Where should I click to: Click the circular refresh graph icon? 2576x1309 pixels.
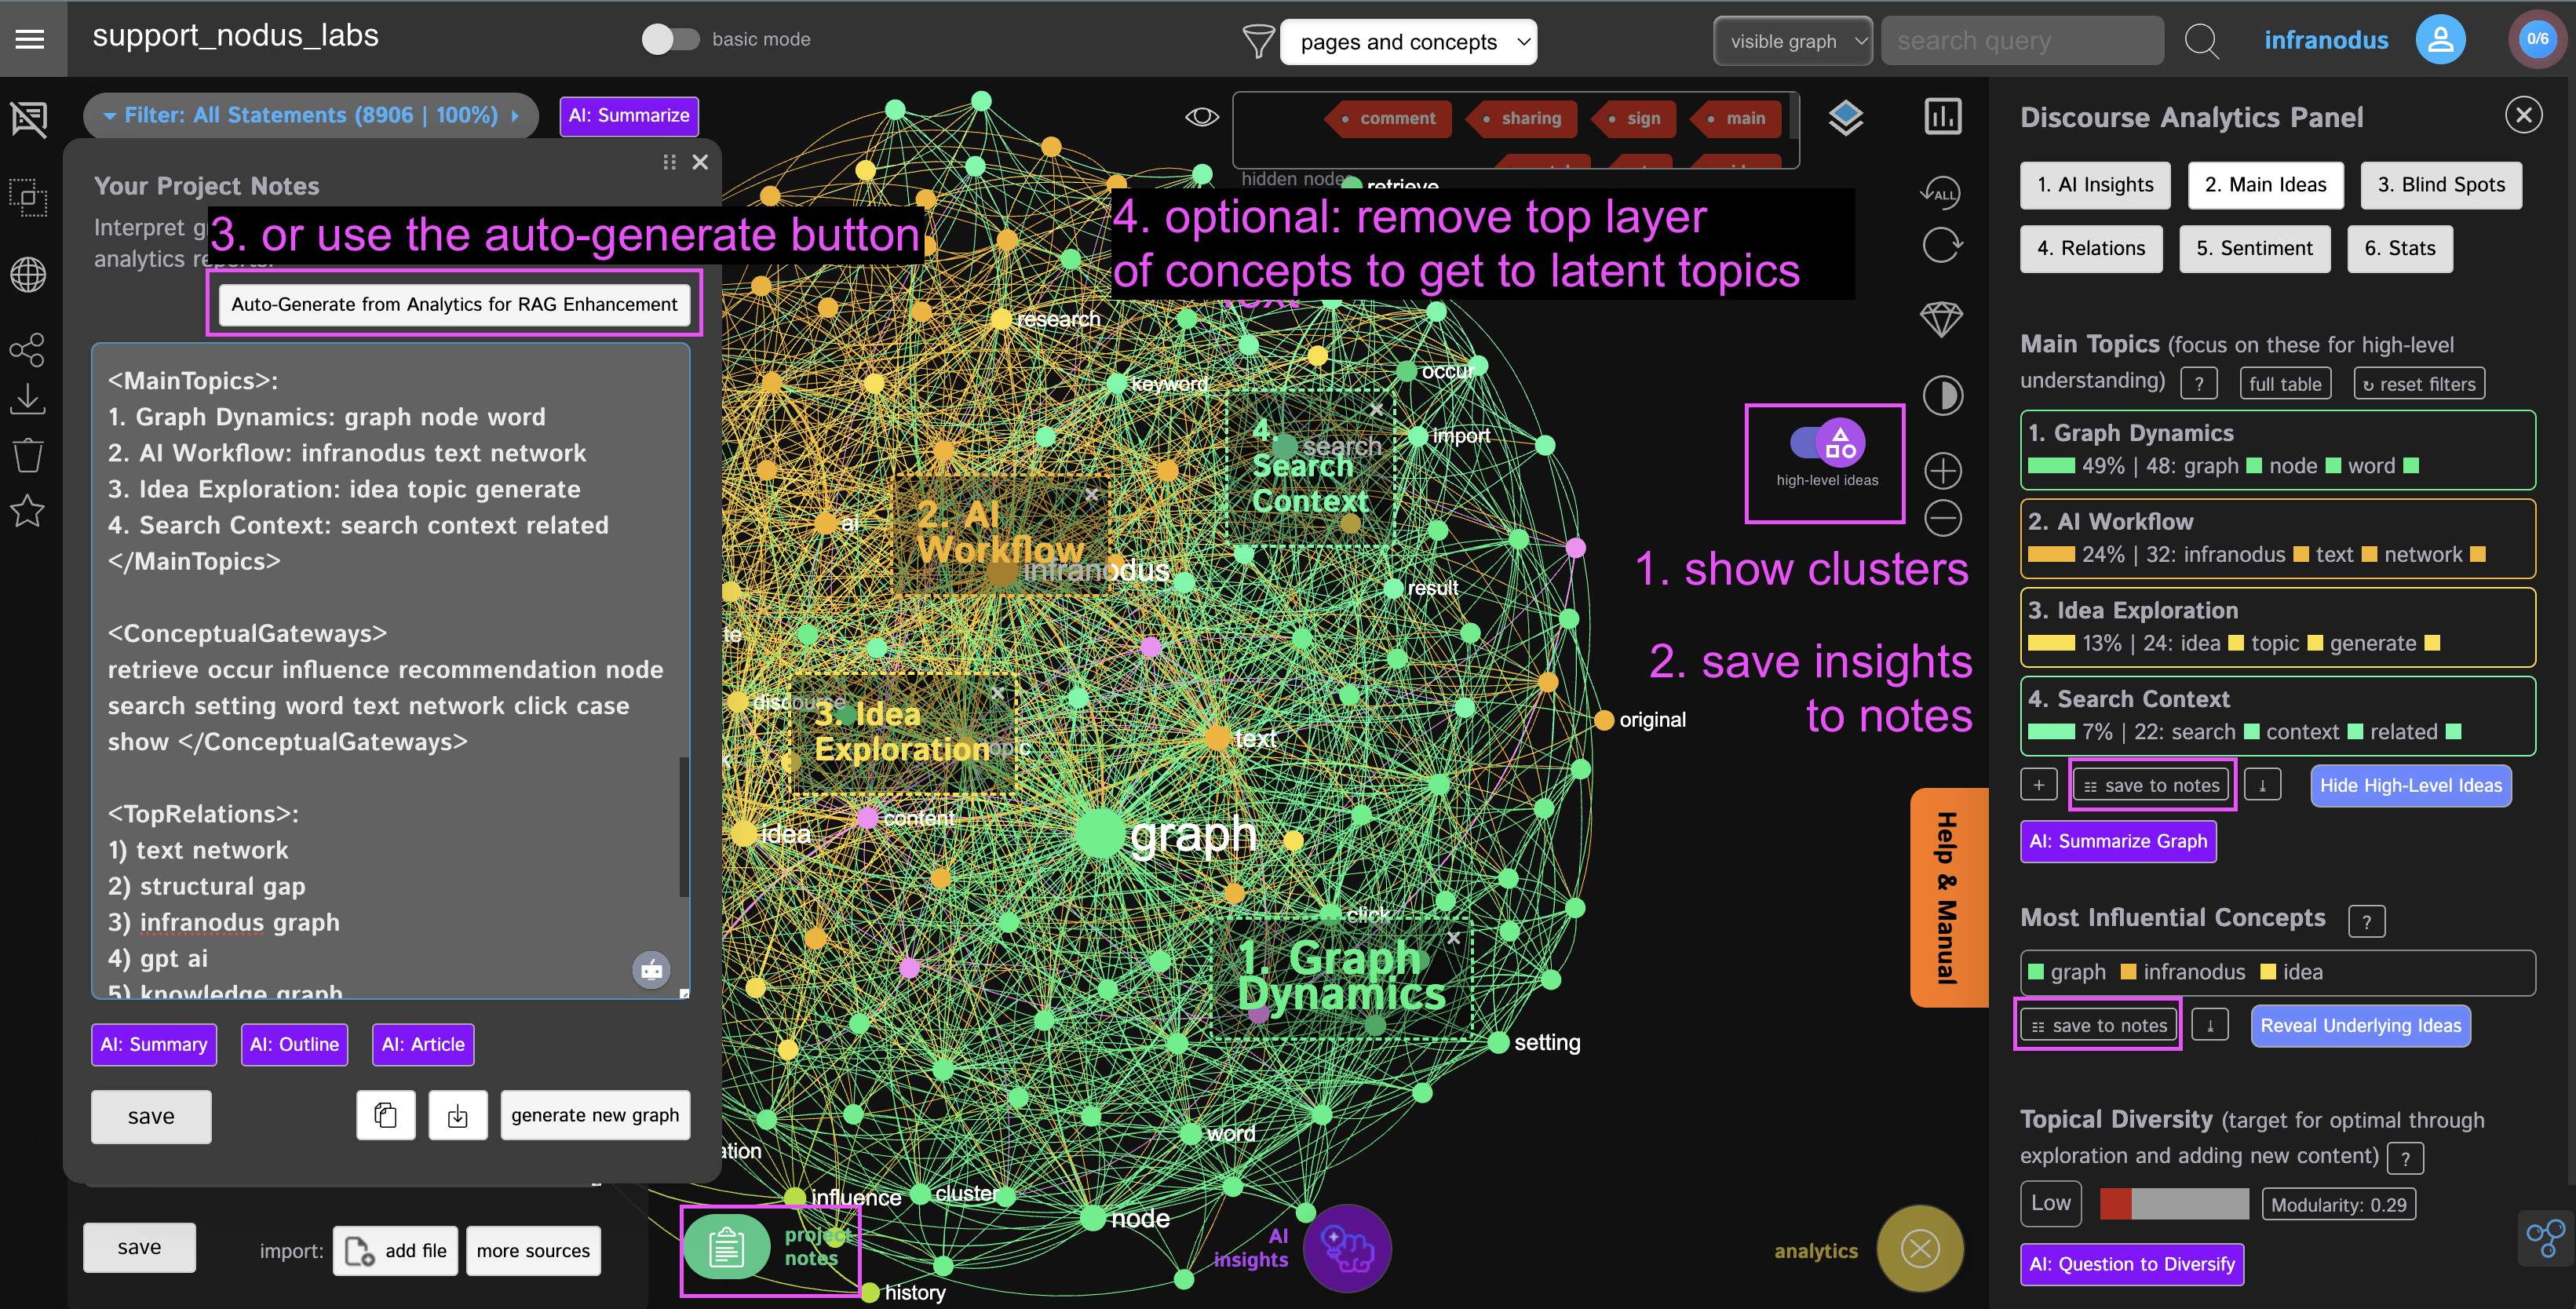tap(1942, 244)
